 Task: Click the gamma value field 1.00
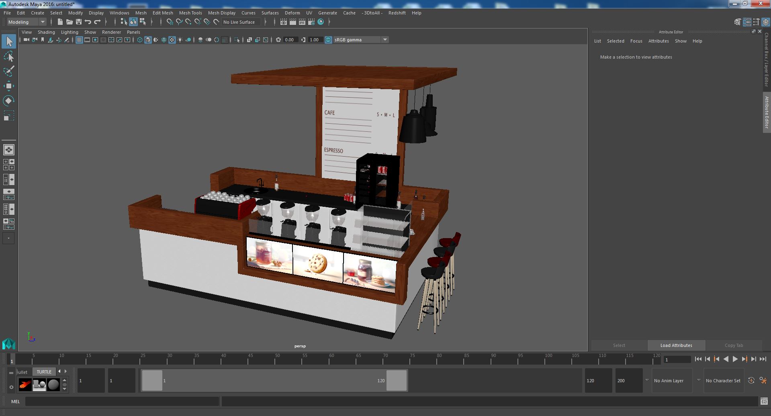click(x=315, y=40)
